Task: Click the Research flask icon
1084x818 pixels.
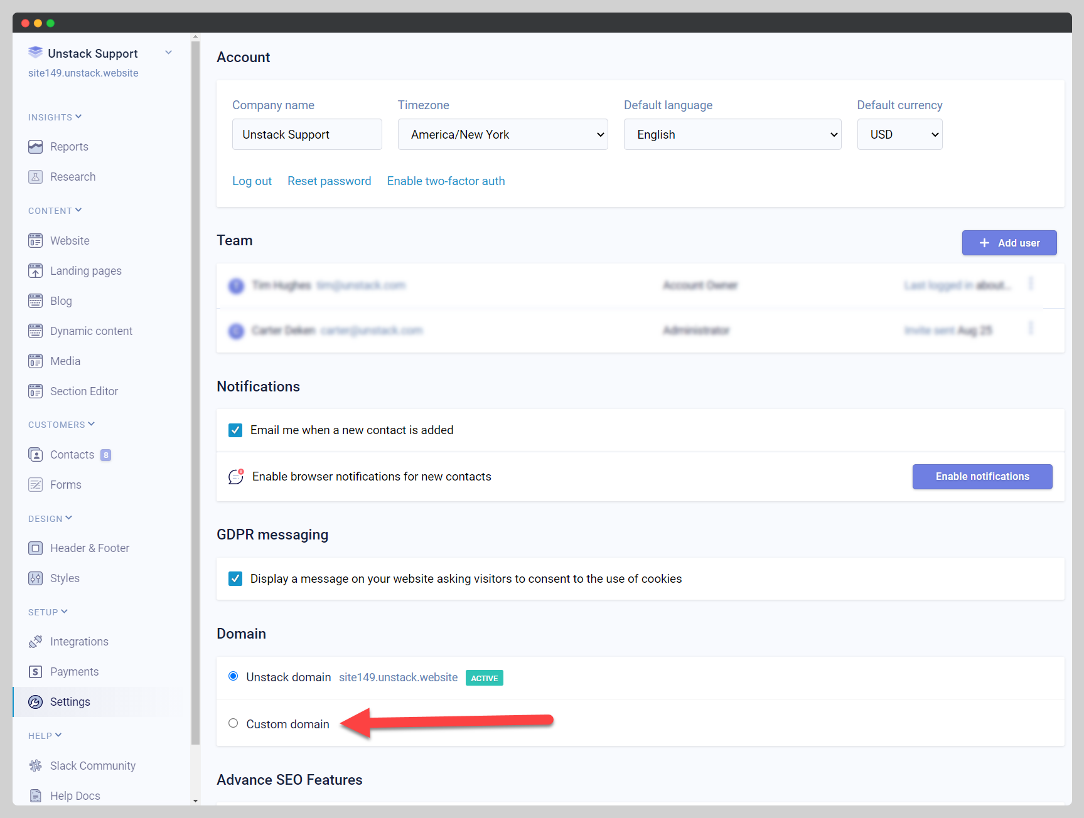Action: pos(35,177)
